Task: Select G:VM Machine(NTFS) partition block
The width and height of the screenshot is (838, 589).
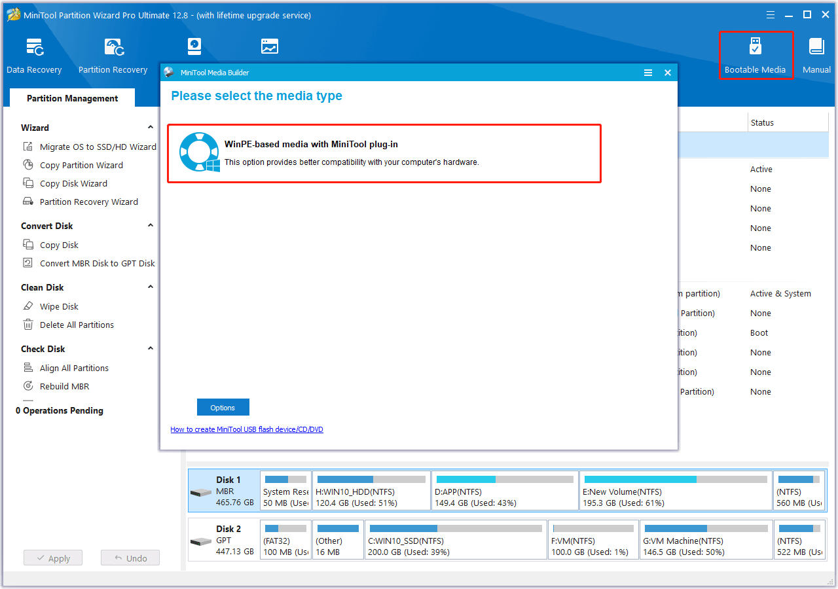Action: coord(706,540)
